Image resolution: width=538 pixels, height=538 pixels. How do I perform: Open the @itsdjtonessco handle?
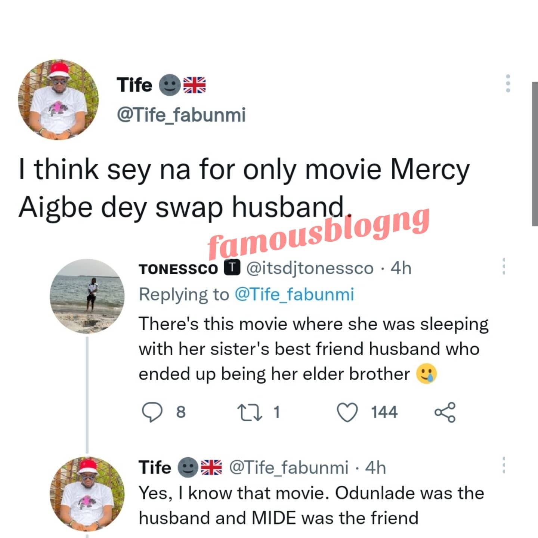pos(310,268)
